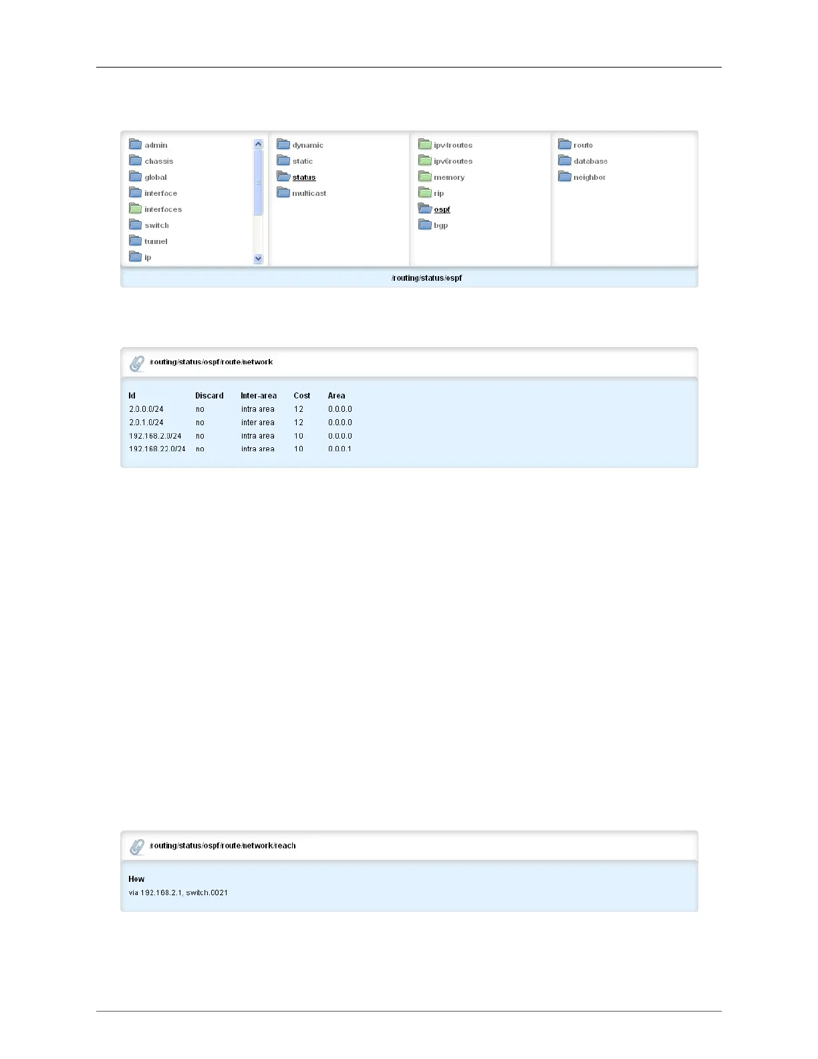Open the ip folder icon
Screen dimensions: 818x1059
pos(136,257)
